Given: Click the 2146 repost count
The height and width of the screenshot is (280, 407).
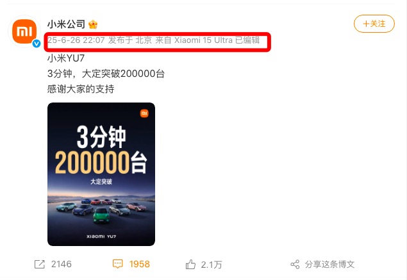Looking at the screenshot, I should (x=62, y=264).
